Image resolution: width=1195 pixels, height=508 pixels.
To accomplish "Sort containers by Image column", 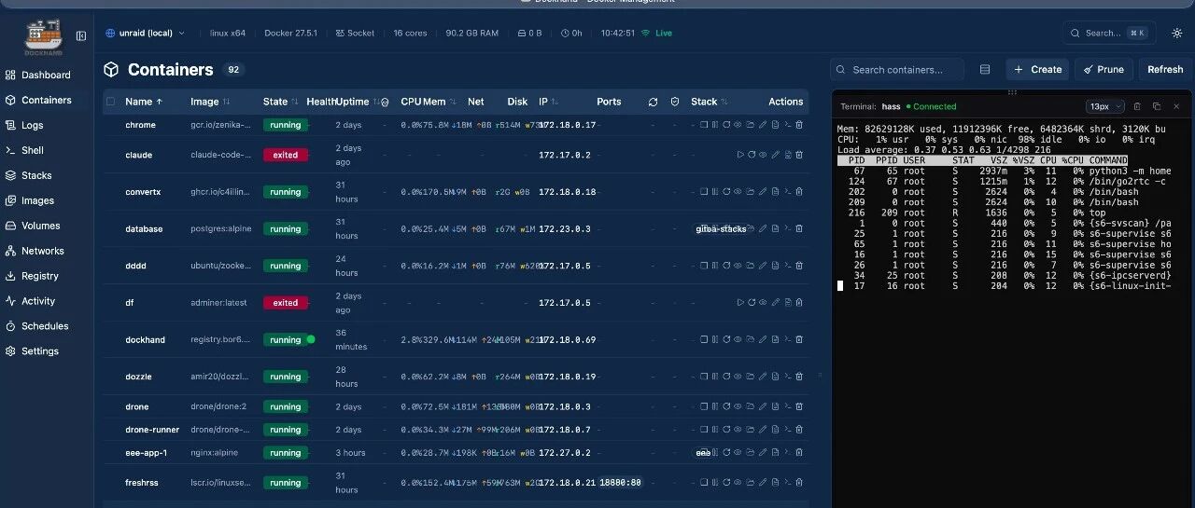I will 210,102.
